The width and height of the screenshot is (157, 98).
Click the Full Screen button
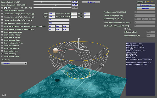[91, 2]
